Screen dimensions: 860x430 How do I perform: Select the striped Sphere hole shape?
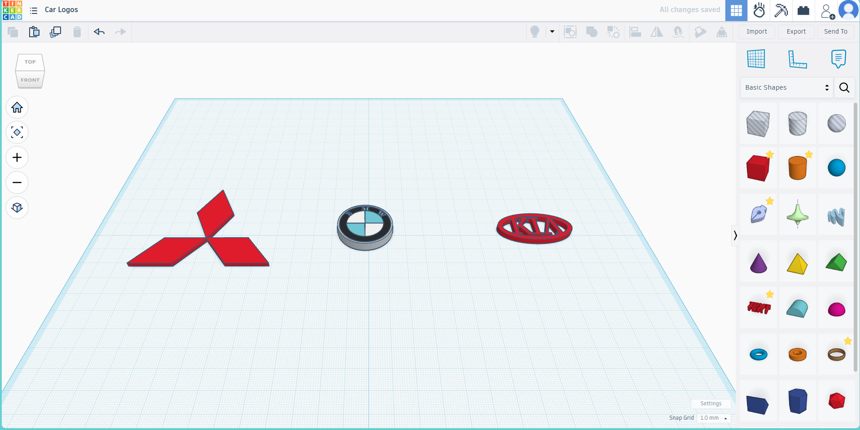837,124
